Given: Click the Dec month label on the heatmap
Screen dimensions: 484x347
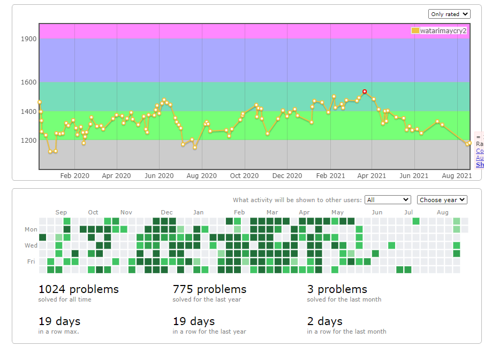Looking at the screenshot, I should tap(167, 212).
